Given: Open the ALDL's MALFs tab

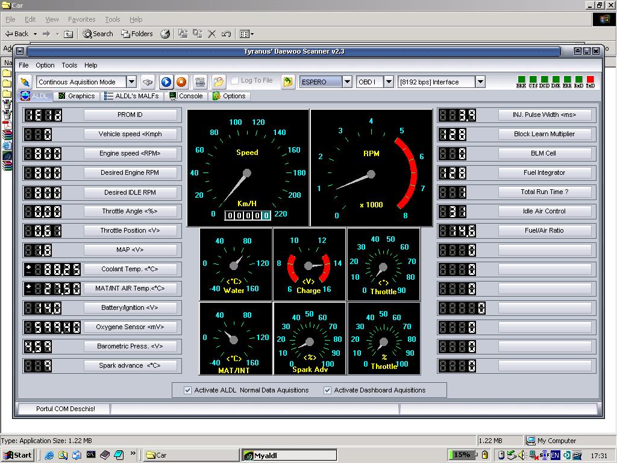Looking at the screenshot, I should (132, 96).
